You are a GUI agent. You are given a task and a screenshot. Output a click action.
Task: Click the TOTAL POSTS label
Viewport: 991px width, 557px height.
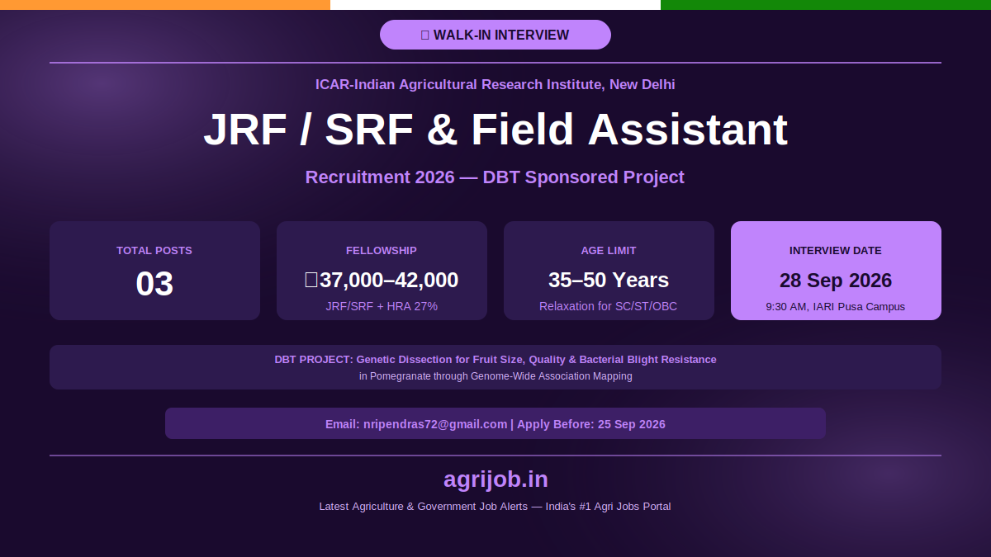pos(154,250)
